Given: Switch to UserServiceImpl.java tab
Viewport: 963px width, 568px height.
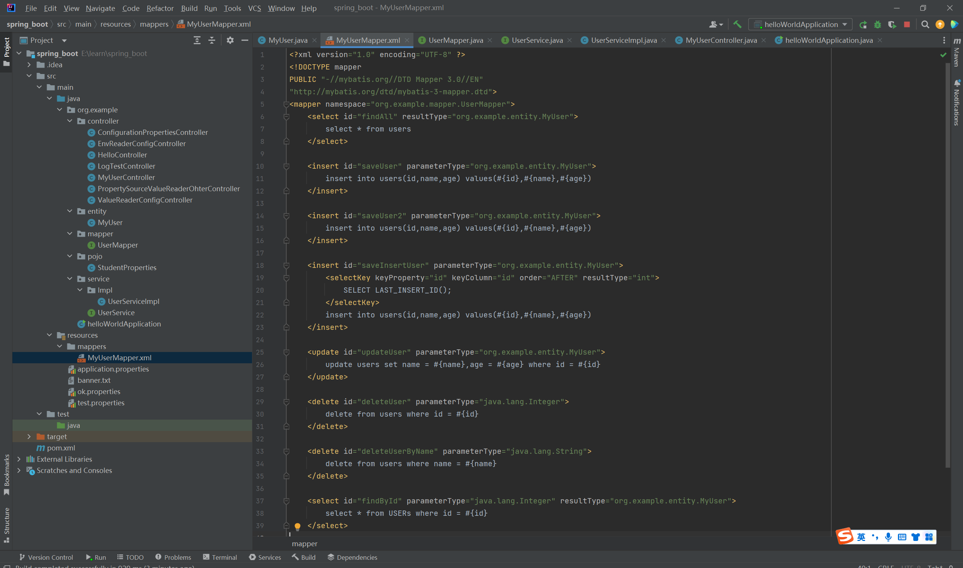Looking at the screenshot, I should (623, 40).
